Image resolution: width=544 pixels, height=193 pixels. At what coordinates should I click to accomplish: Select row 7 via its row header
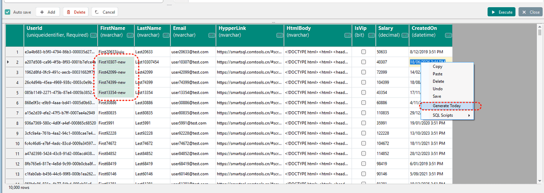click(x=15, y=113)
